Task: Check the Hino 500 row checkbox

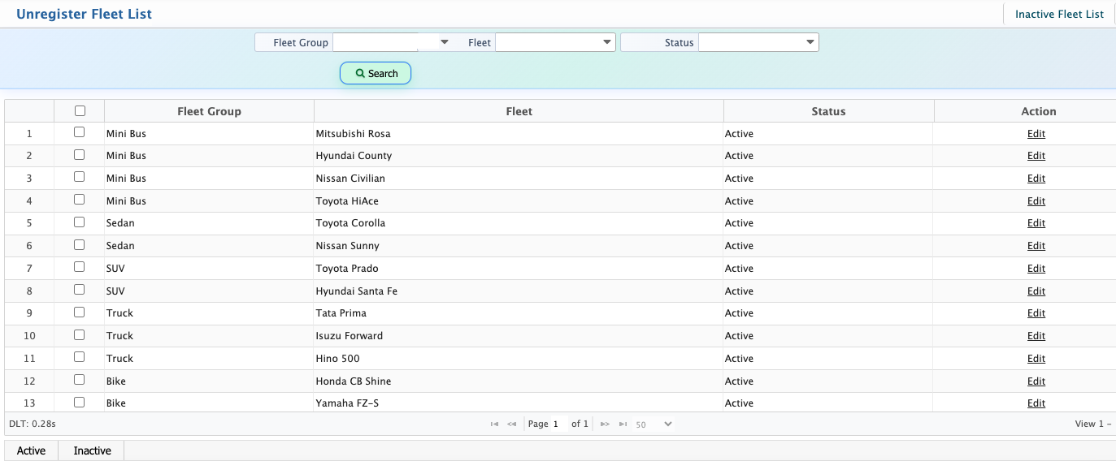Action: 80,357
